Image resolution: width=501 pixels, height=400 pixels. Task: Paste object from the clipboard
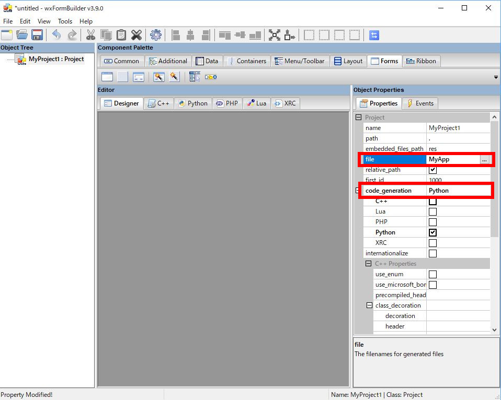point(121,35)
